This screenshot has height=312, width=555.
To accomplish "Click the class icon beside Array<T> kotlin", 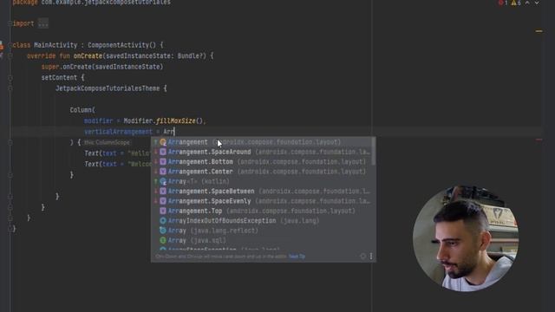I will click(163, 181).
